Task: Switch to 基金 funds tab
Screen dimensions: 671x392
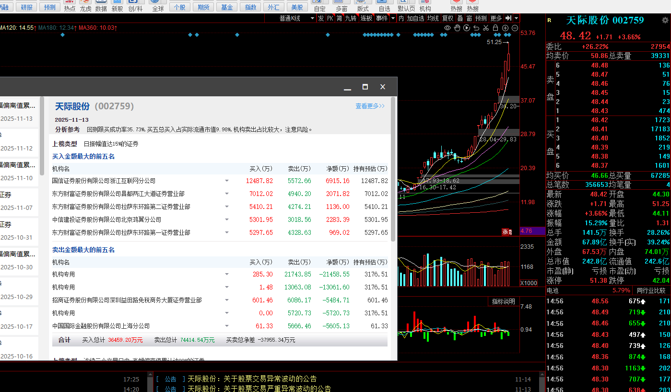Action: [227, 7]
